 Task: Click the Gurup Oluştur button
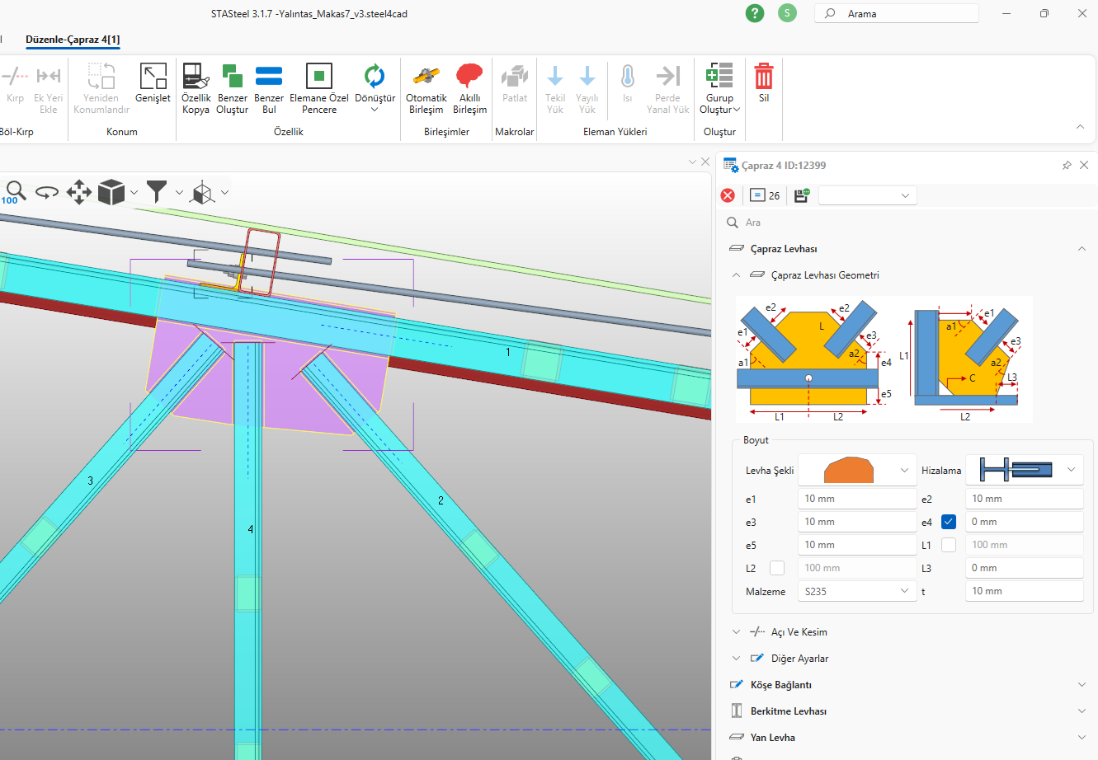(x=719, y=89)
